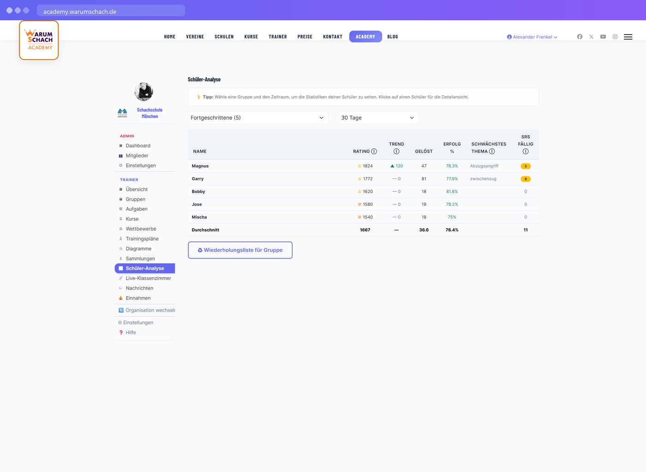This screenshot has width=646, height=472.
Task: Open Dashboard in admin sidebar
Action: coord(138,146)
